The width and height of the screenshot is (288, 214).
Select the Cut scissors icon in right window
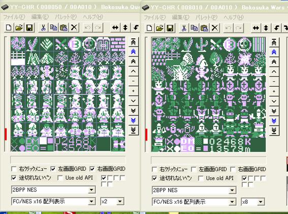click(x=184, y=28)
